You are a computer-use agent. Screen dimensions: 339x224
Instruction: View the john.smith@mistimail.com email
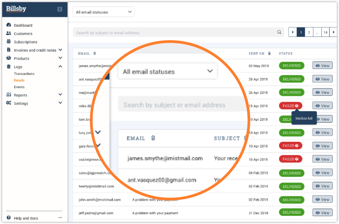click(322, 199)
